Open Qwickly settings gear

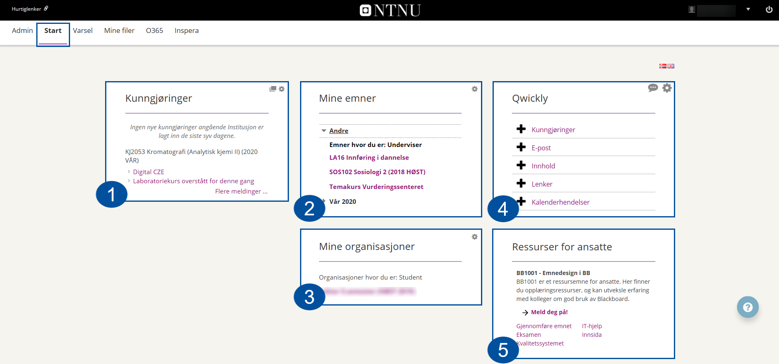click(667, 88)
